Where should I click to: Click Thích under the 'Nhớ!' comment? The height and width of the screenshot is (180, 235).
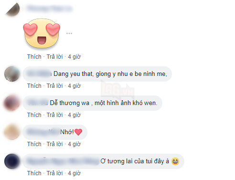(34, 144)
